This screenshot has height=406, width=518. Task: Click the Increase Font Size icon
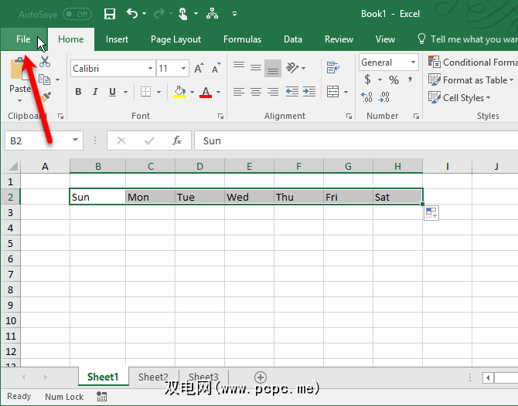199,69
